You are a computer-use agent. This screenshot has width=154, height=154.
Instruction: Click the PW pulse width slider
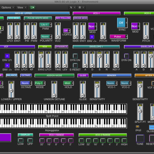(27, 31)
